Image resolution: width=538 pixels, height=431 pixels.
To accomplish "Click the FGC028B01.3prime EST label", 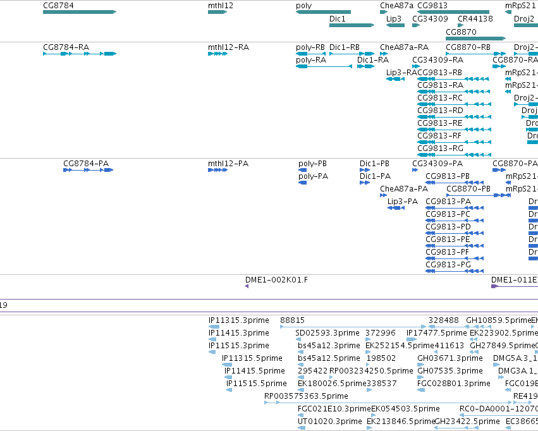I will [453, 384].
